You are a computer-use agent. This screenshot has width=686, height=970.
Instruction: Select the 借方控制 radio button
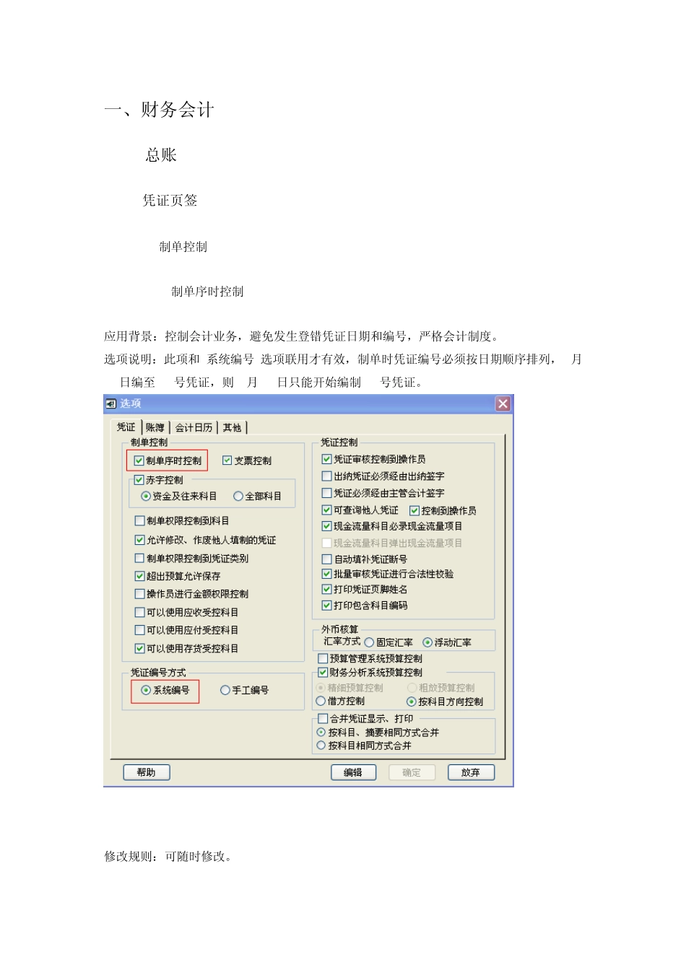pyautogui.click(x=321, y=701)
